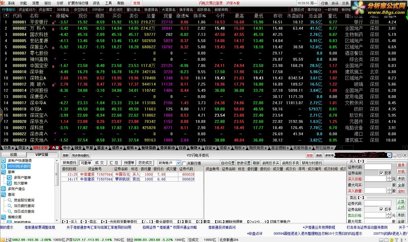Switch to the DDE排名 tab

(63, 10)
